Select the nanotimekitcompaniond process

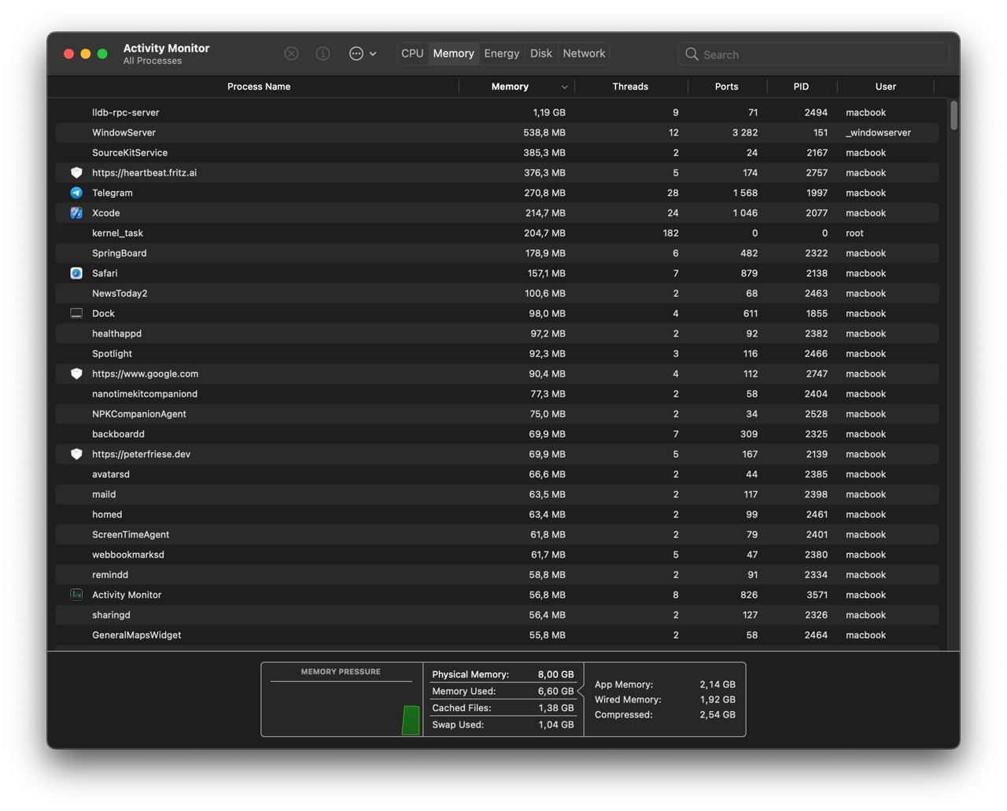(x=497, y=394)
